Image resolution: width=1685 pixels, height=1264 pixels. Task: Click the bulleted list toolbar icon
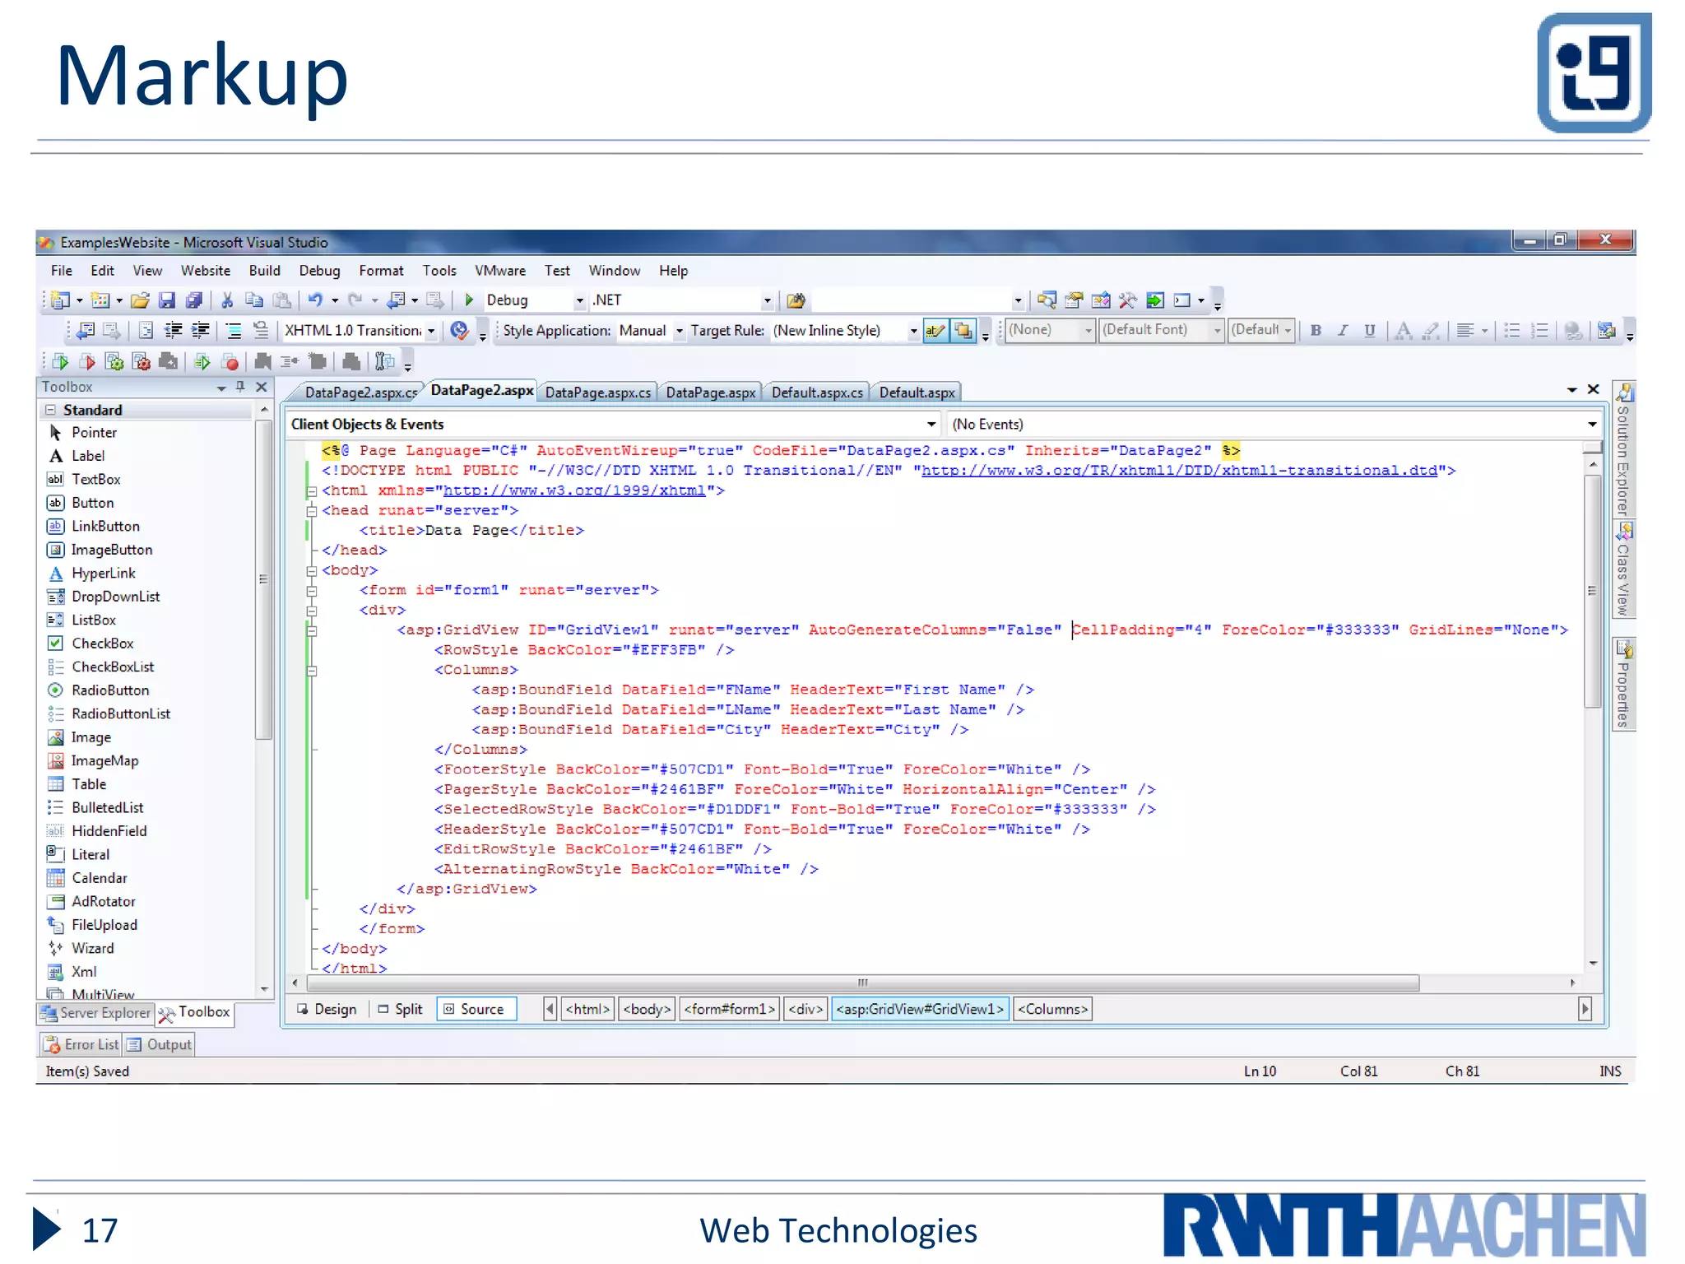[1511, 331]
